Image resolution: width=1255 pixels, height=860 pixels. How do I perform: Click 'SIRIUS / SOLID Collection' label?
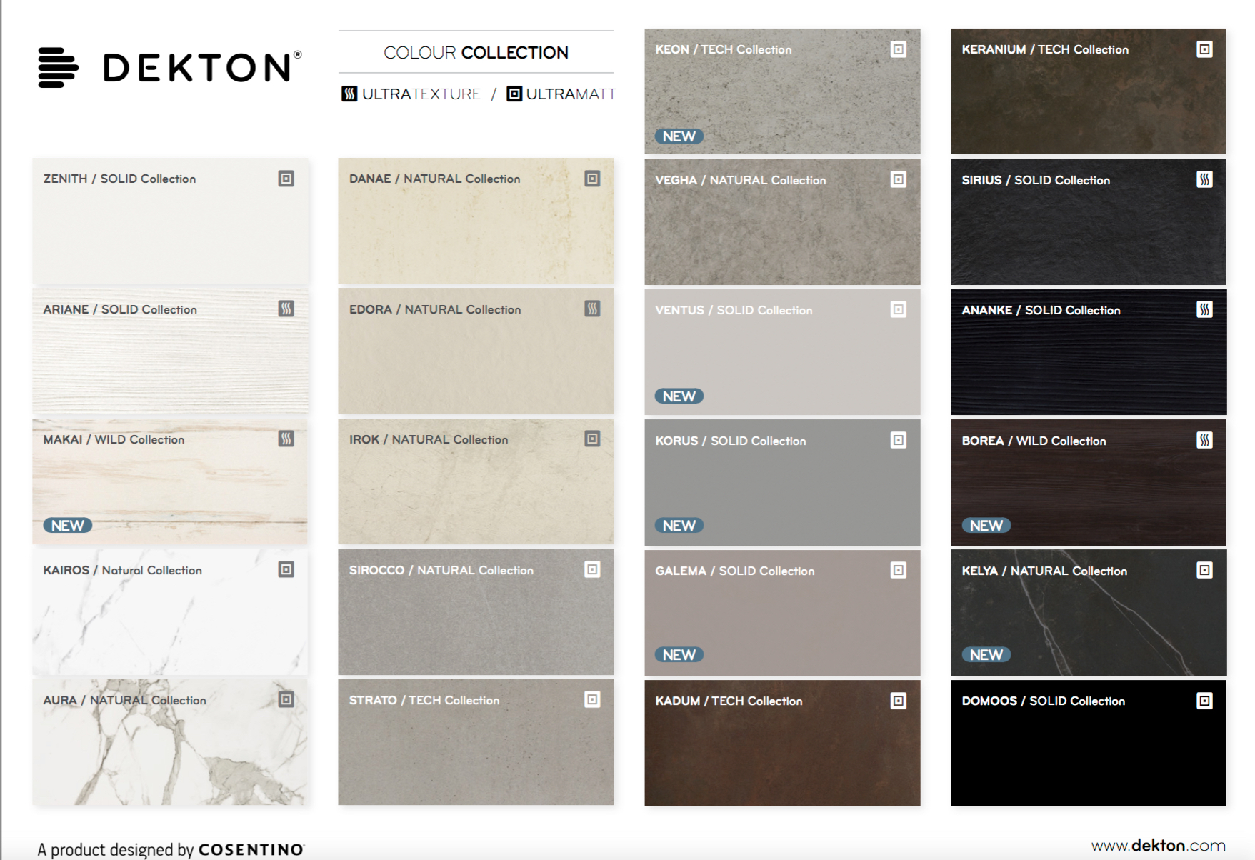coord(1036,180)
